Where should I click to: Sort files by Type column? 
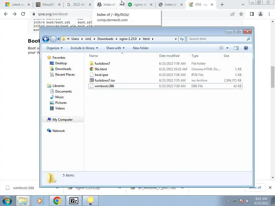tap(206, 56)
